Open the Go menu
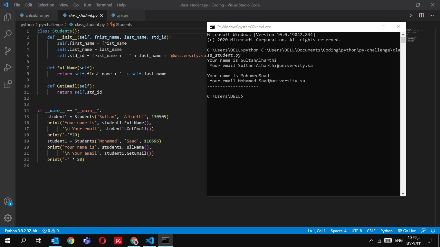 coord(76,5)
